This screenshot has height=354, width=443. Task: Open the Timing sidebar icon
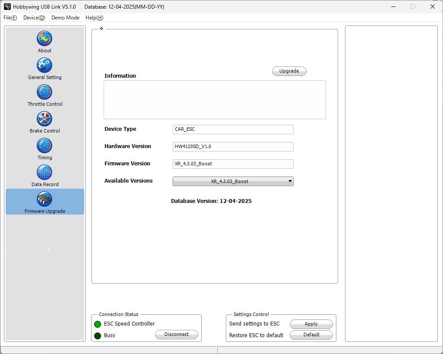[x=44, y=145]
